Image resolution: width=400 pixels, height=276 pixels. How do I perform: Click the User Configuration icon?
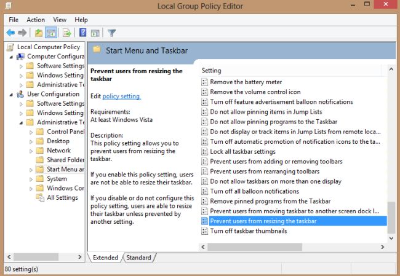pyautogui.click(x=20, y=94)
